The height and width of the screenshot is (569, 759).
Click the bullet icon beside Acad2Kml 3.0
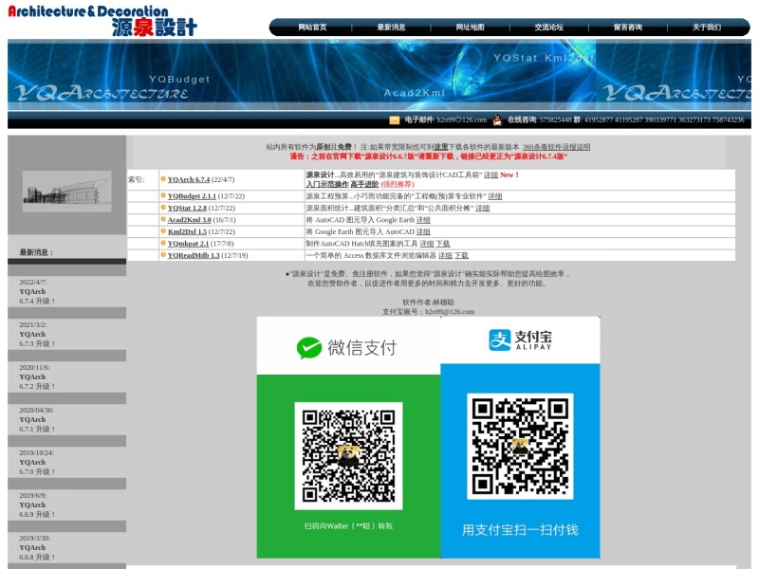pyautogui.click(x=163, y=219)
